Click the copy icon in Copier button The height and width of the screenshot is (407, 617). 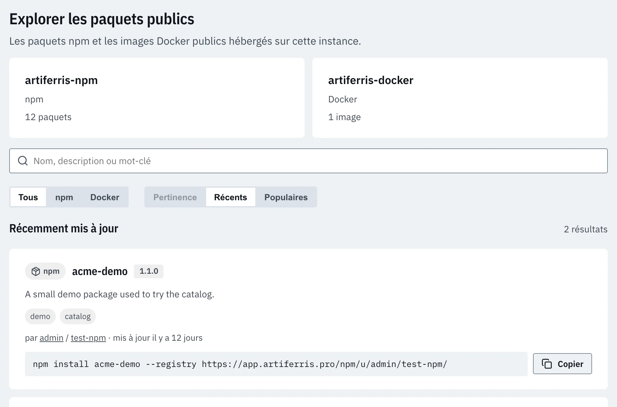[547, 364]
